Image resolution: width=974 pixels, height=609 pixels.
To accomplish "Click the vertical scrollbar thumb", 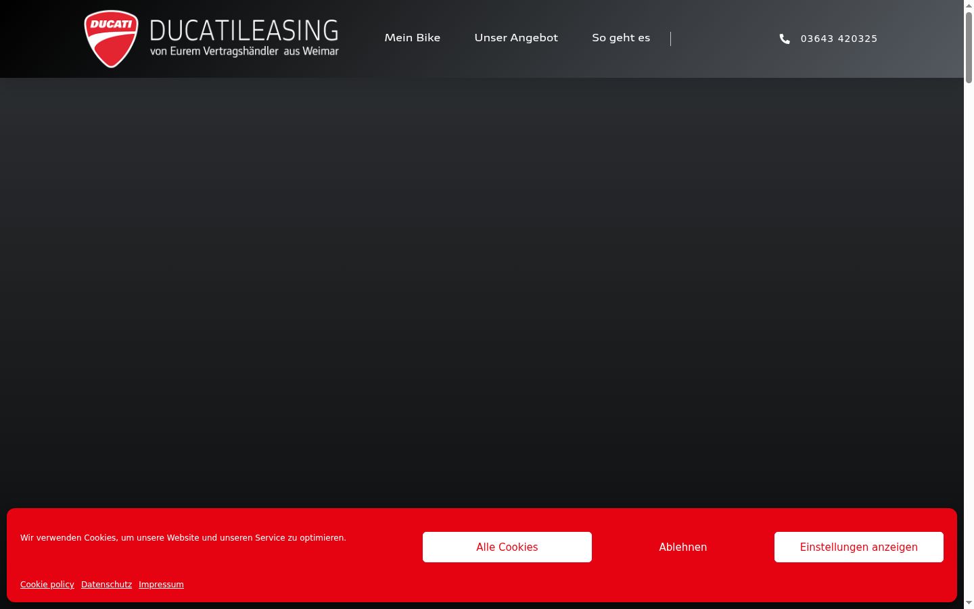I will (x=969, y=47).
